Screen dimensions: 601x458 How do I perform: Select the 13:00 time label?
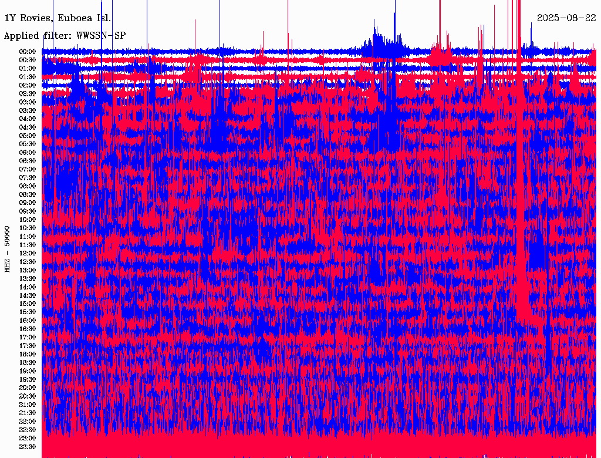tap(28, 270)
